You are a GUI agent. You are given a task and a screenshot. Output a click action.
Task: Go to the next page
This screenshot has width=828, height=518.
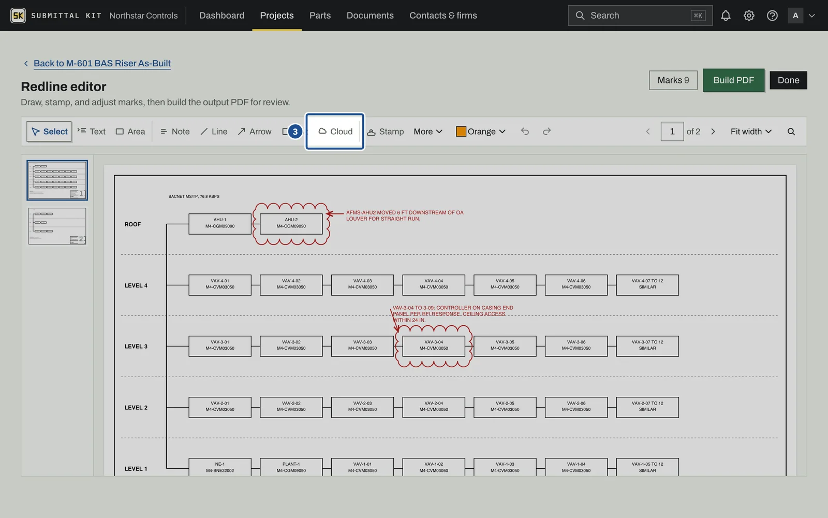tap(713, 132)
